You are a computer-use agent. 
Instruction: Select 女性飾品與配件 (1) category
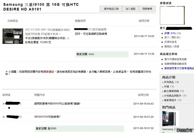(175, 96)
